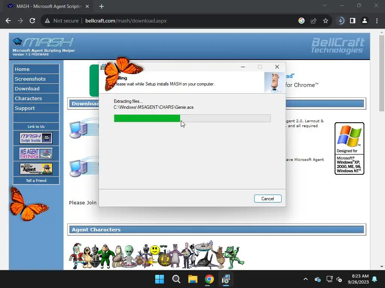Minimize the setup dialog window
Image resolution: width=385 pixels, height=288 pixels.
point(243,67)
